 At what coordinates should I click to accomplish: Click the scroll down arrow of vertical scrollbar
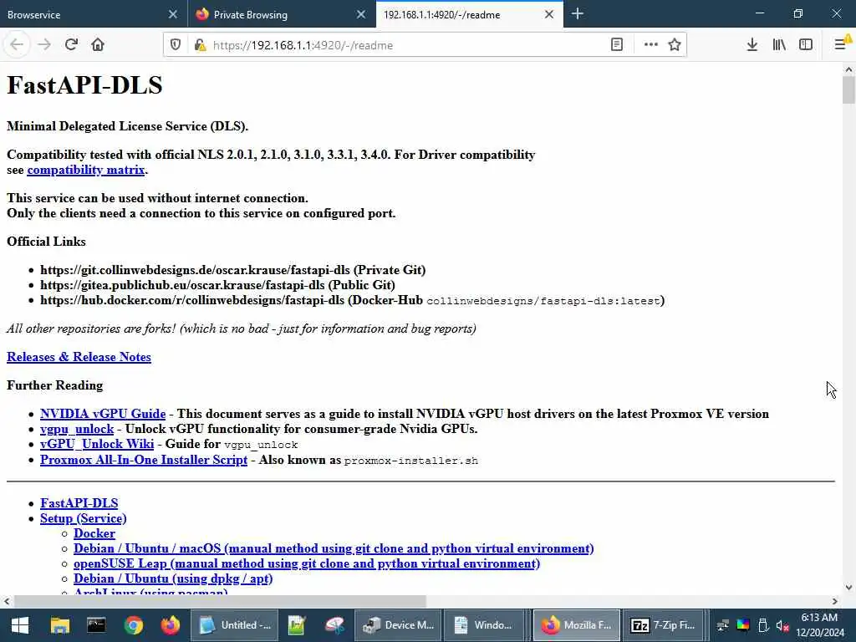[848, 588]
